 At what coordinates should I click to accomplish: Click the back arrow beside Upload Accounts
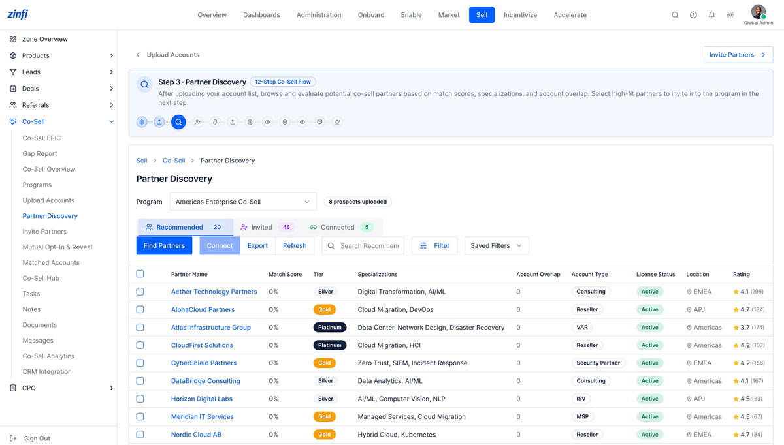(138, 55)
